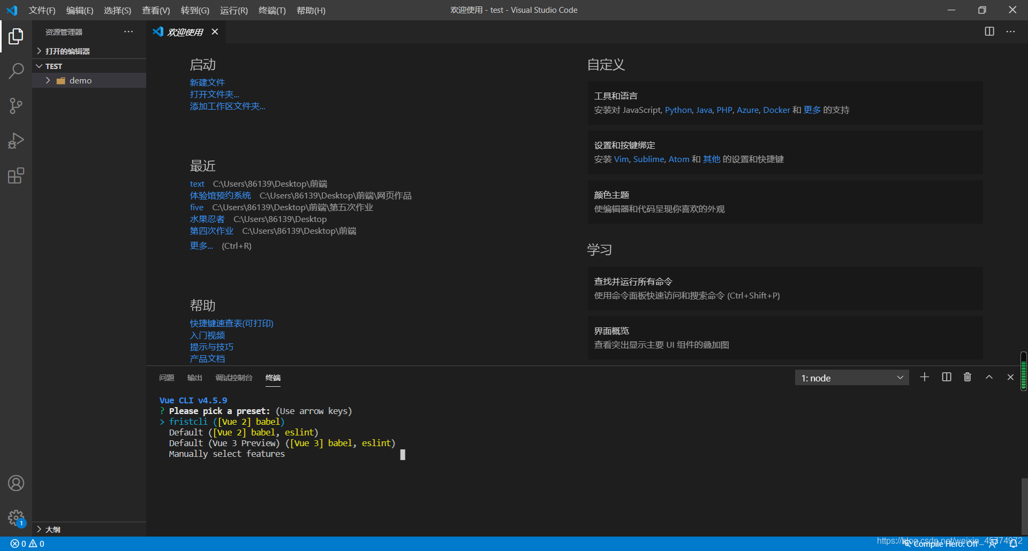Open the recent 'text' folder link
The height and width of the screenshot is (551, 1028).
click(197, 183)
